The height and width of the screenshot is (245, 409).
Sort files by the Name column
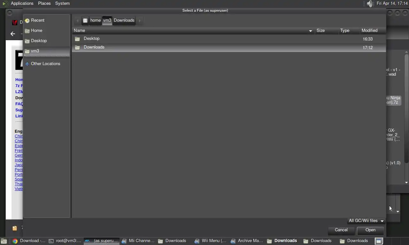[x=193, y=31]
